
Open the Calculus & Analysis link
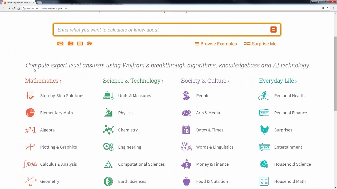tap(58, 164)
